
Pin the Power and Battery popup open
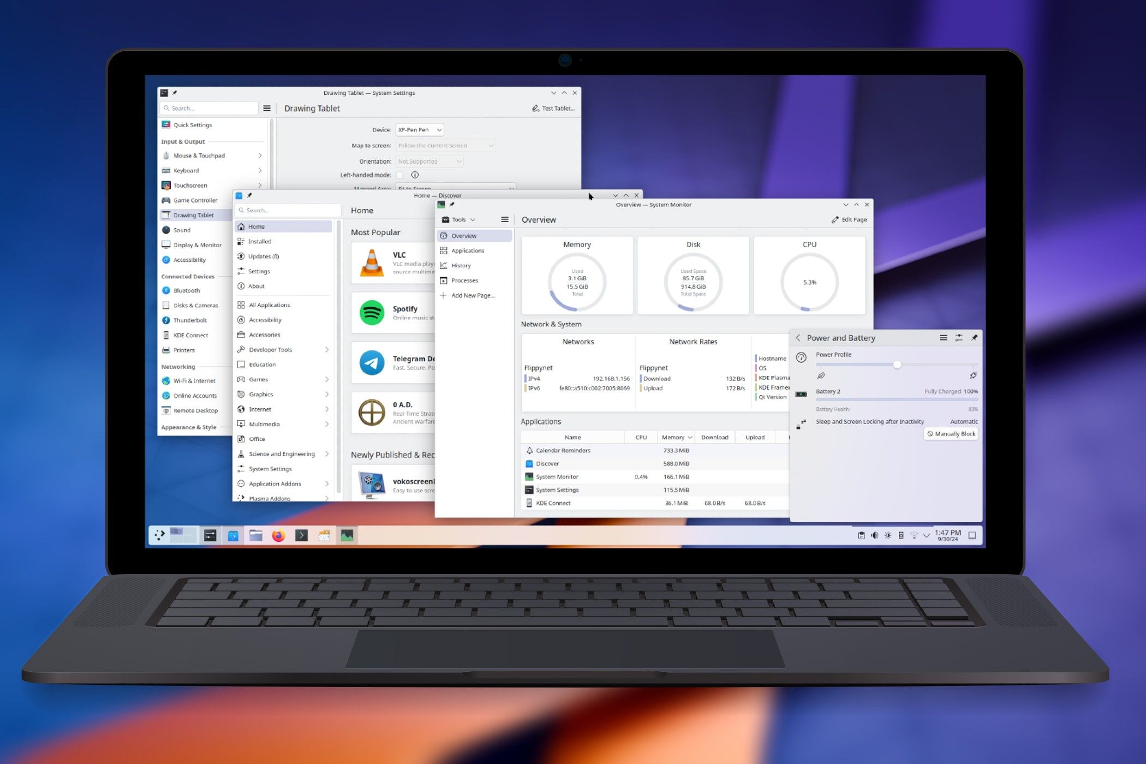pos(974,338)
